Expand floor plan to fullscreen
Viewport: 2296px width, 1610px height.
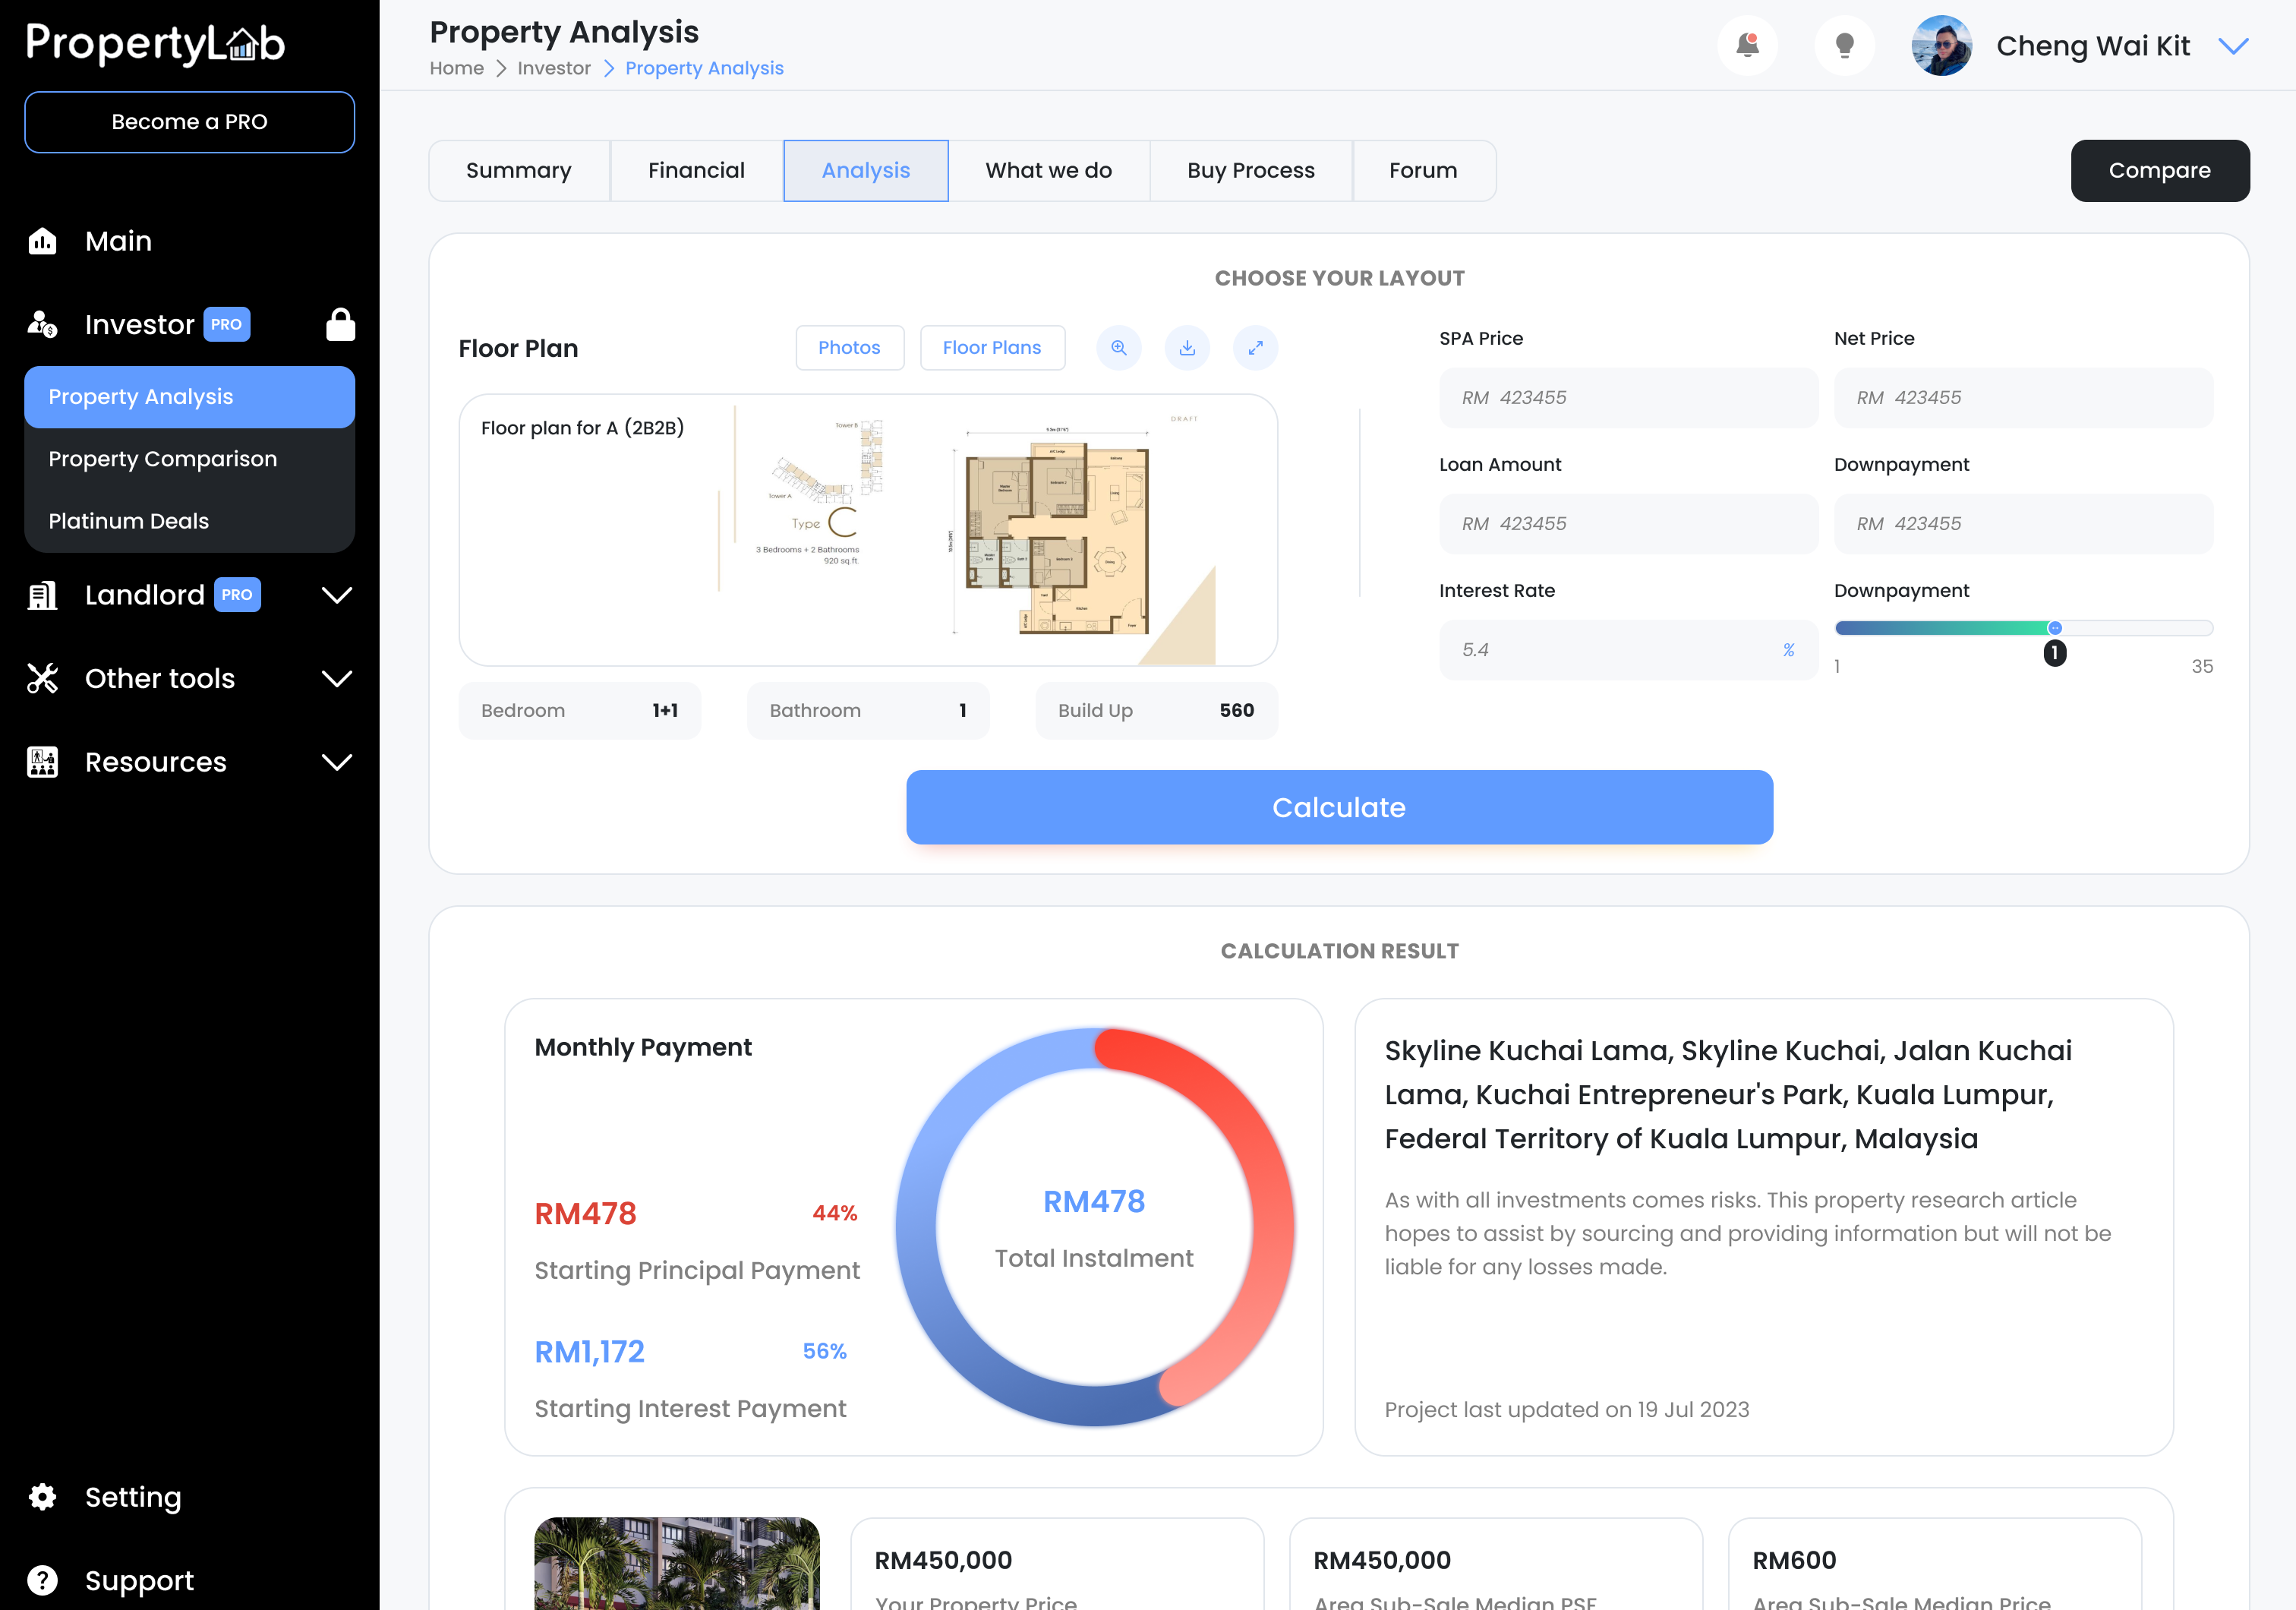[1255, 348]
